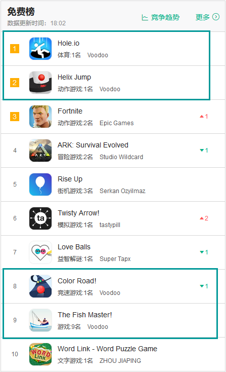Image resolution: width=226 pixels, height=372 pixels.
Task: Open ARK: Survival Evolved app icon
Action: (40, 151)
